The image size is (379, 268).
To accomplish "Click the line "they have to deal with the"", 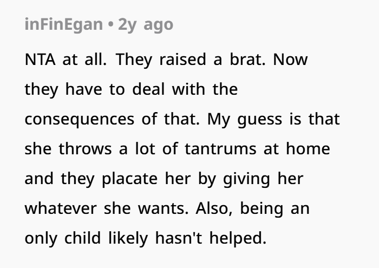I will tap(131, 89).
